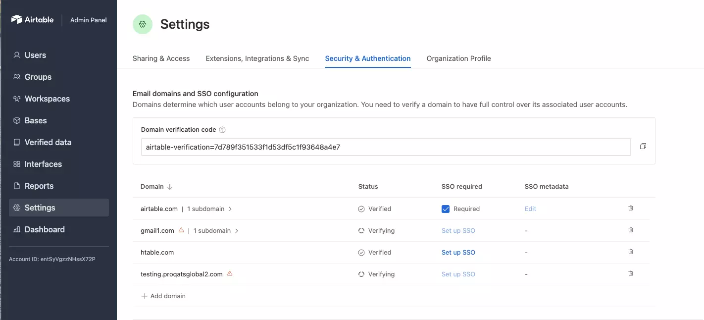This screenshot has height=320, width=704.
Task: Expand airtable.com subdomain chevron
Action: [230, 209]
